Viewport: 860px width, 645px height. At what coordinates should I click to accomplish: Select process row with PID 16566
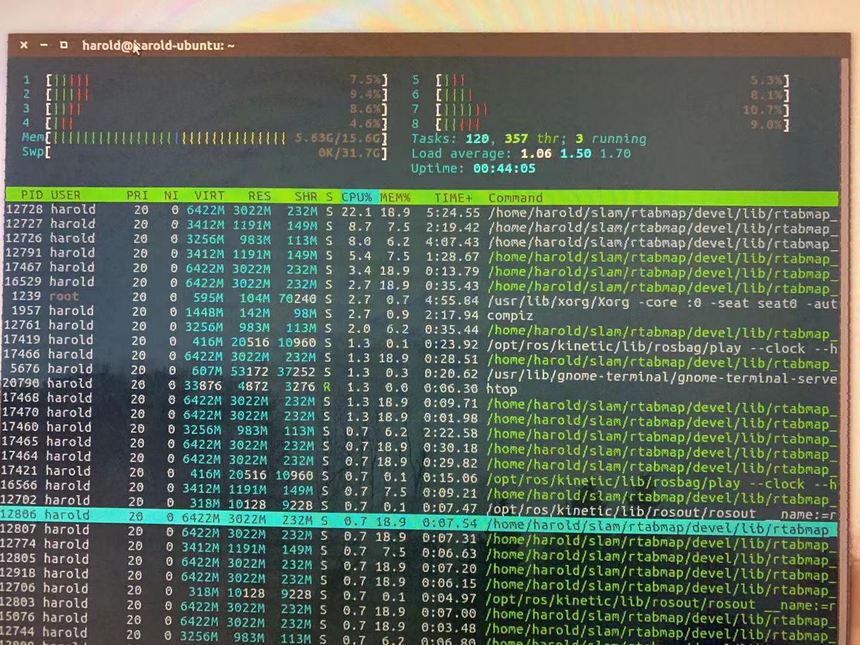pos(420,490)
